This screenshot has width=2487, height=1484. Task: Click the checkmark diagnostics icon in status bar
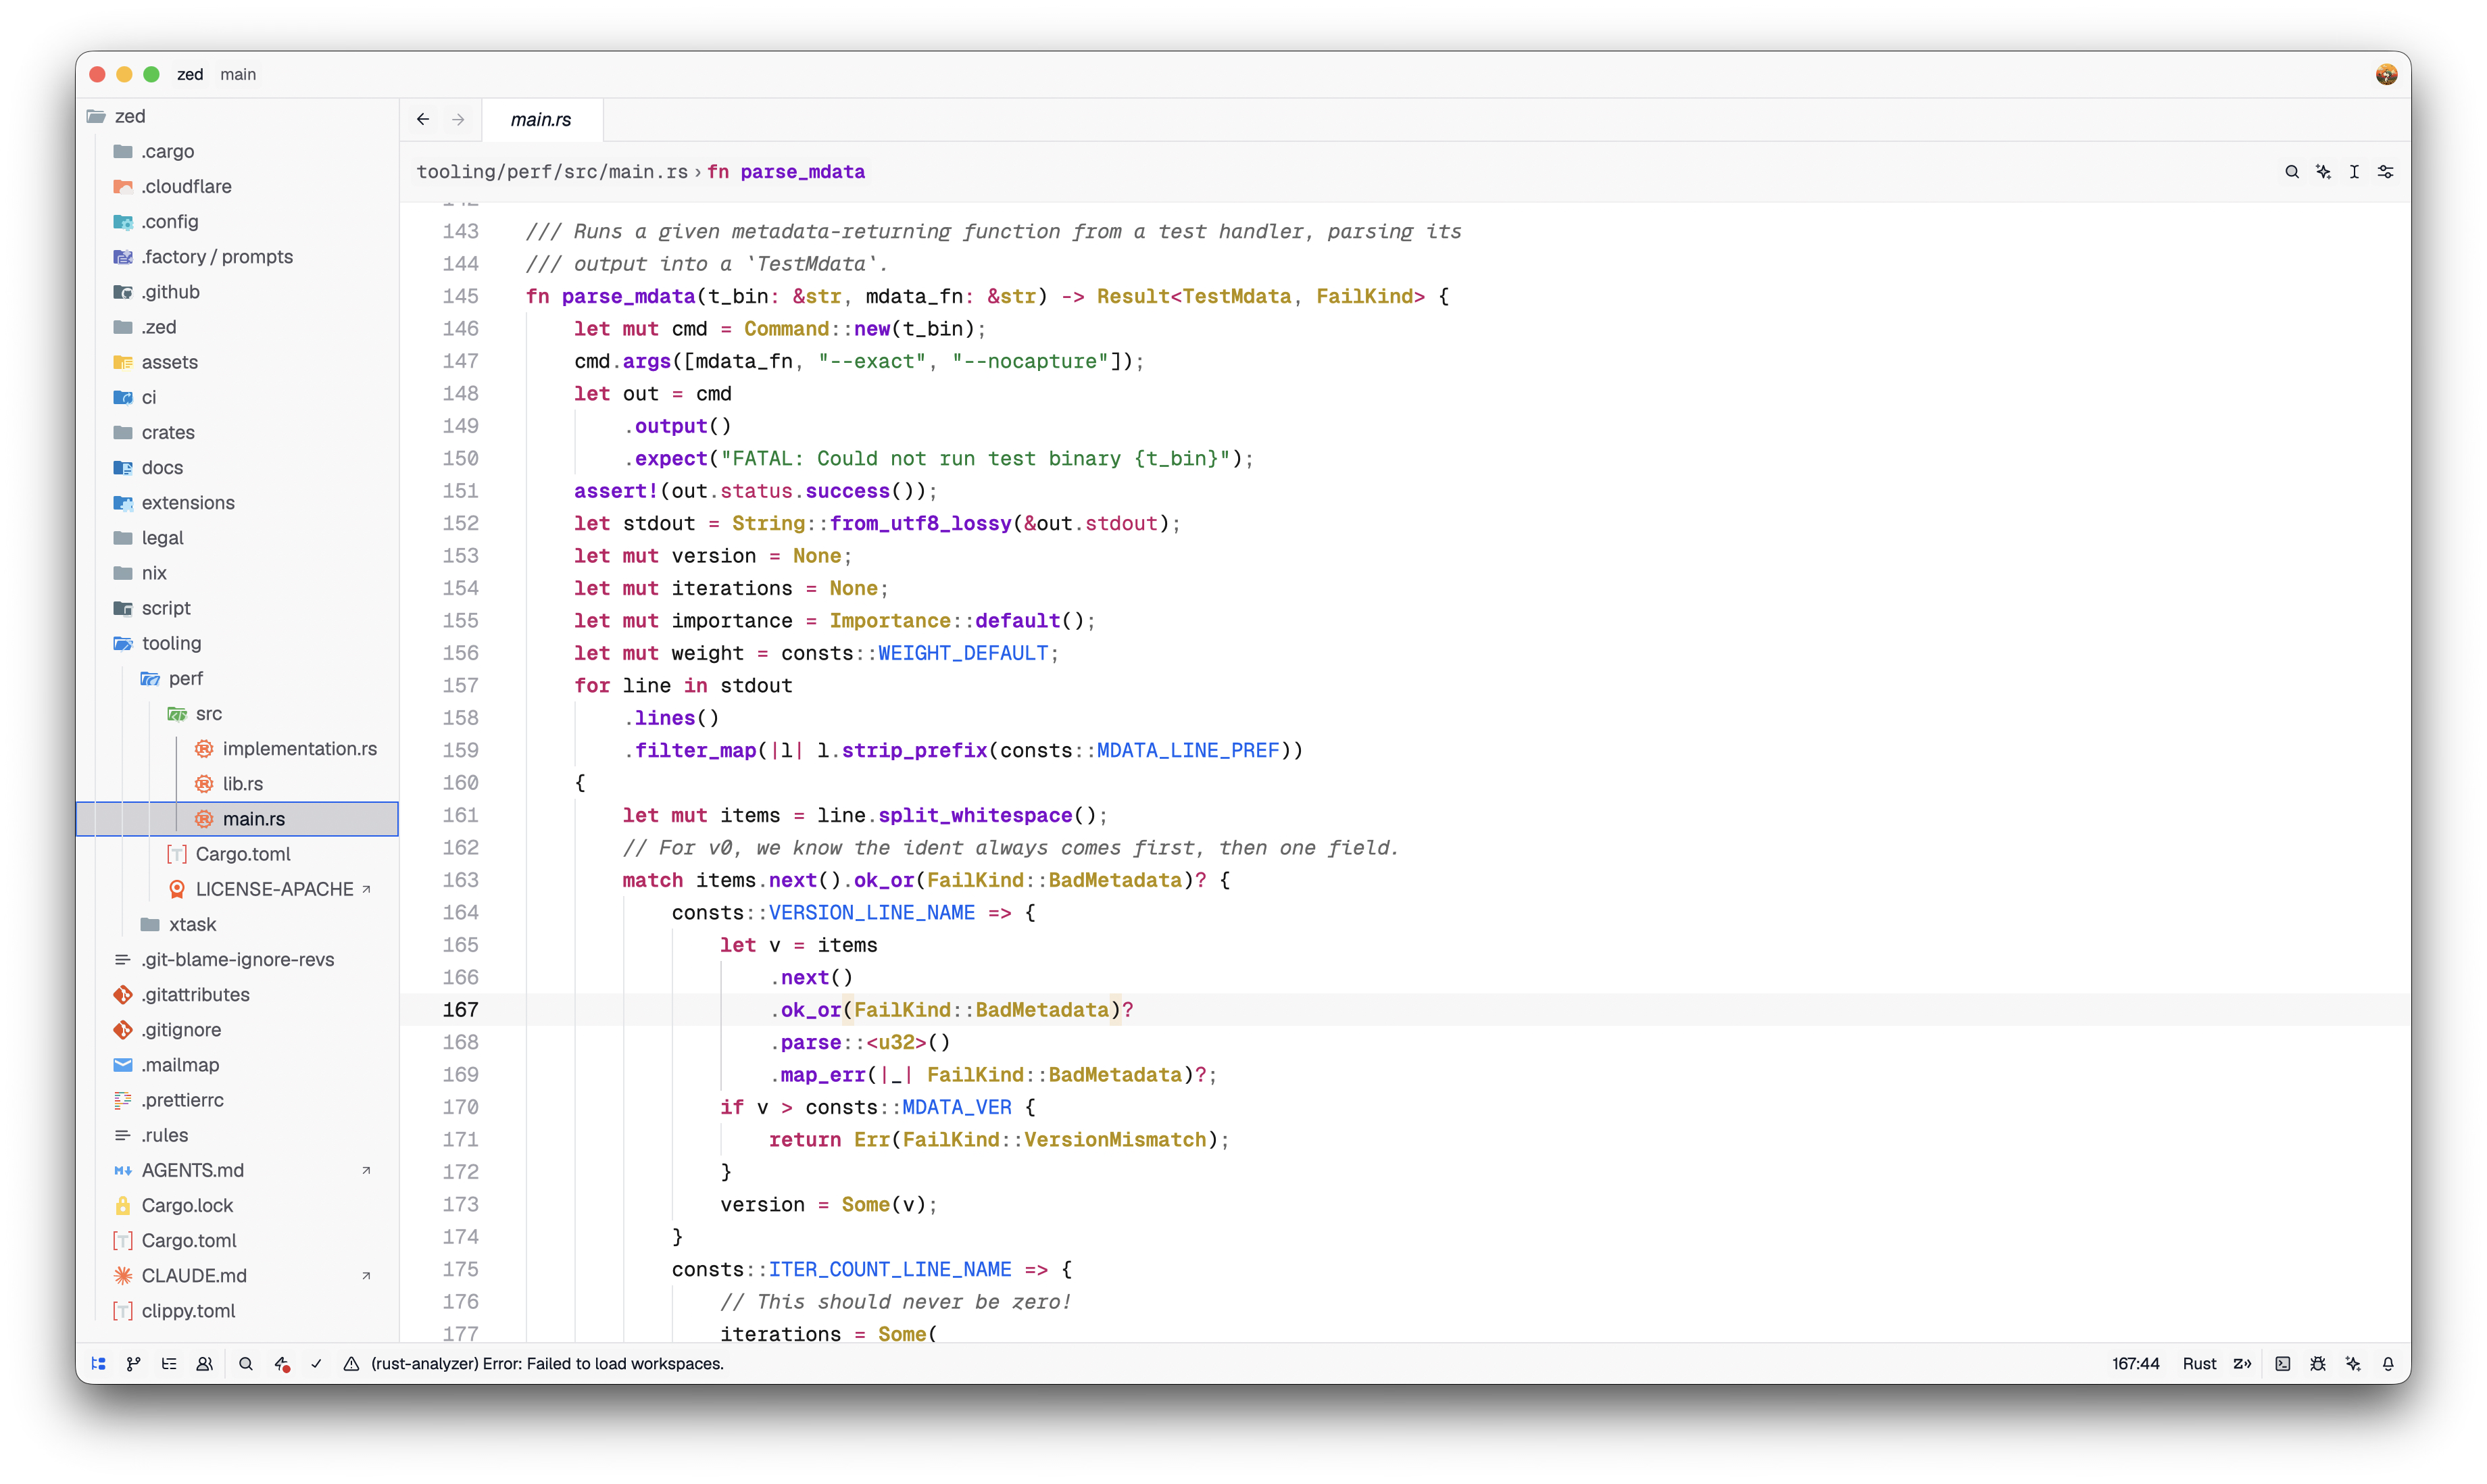point(316,1363)
